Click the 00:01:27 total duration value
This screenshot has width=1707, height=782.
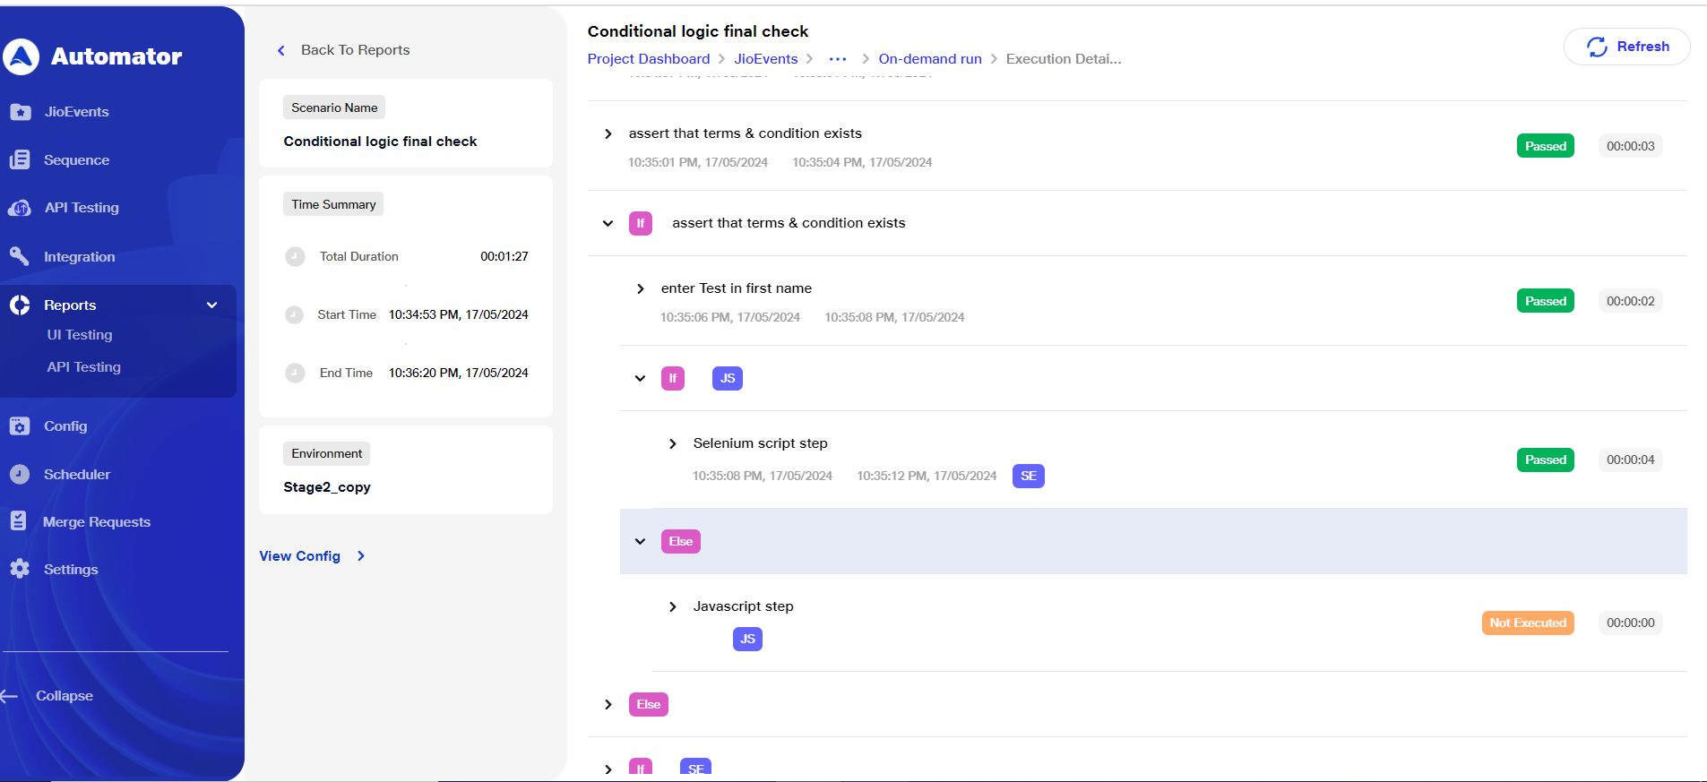pos(504,256)
